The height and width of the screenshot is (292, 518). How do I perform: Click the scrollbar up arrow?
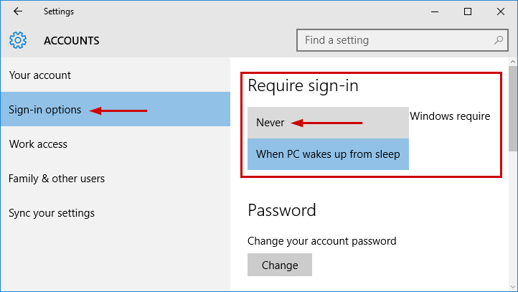pyautogui.click(x=513, y=62)
